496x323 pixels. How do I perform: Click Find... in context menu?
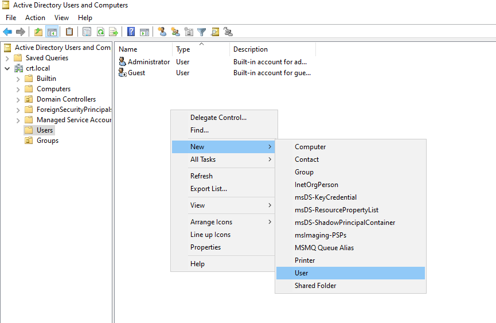223,130
